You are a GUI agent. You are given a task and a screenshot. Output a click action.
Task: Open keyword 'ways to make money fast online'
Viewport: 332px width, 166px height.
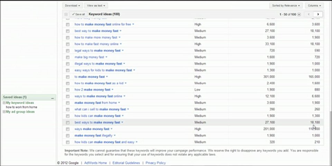(98, 96)
